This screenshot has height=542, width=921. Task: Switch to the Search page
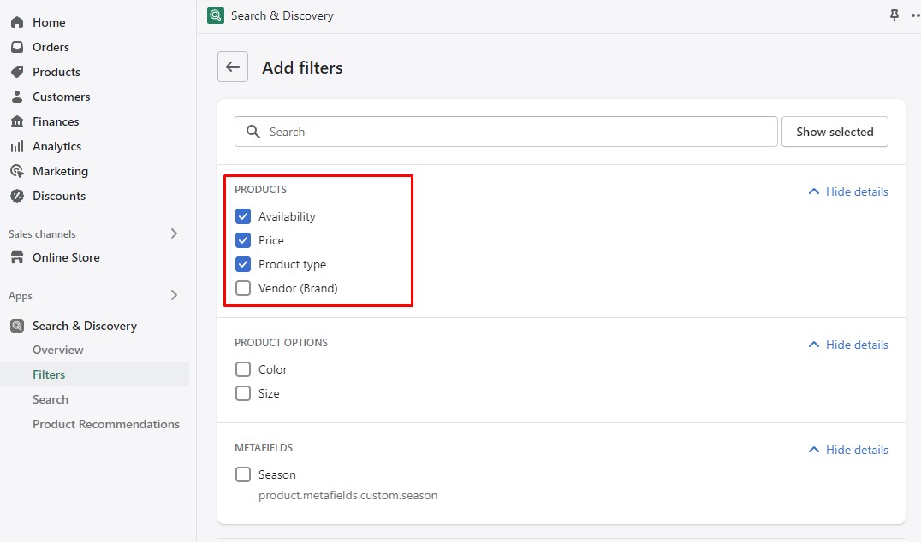click(x=50, y=399)
